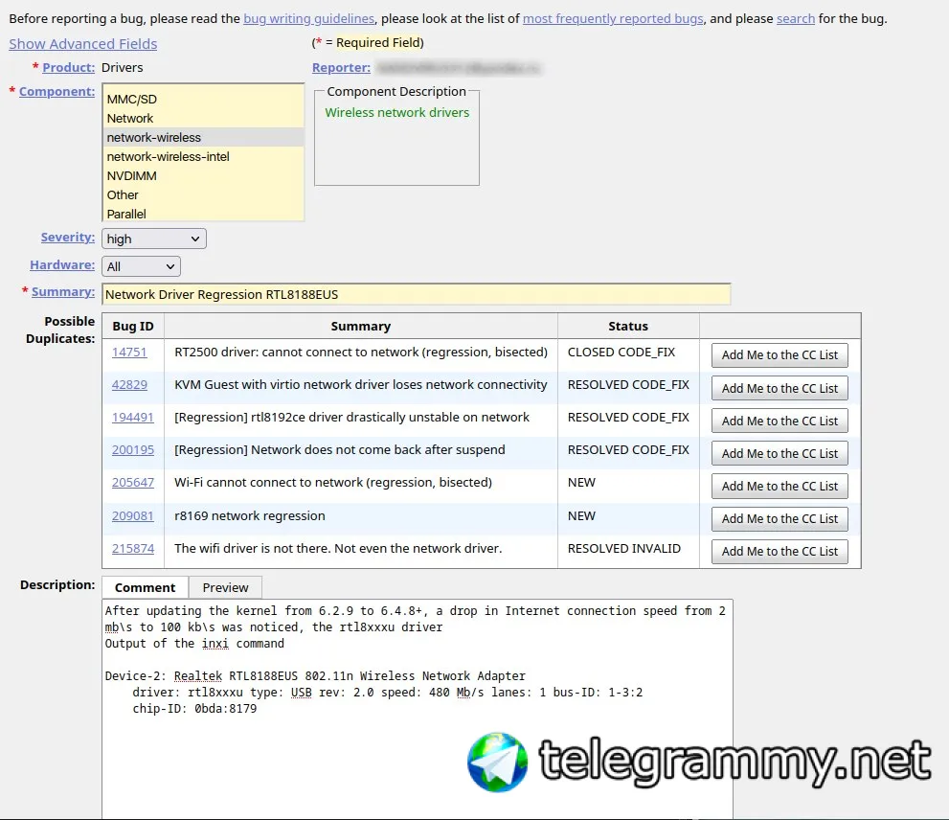Image resolution: width=949 pixels, height=820 pixels.
Task: Show Advanced Fields
Action: pyautogui.click(x=83, y=44)
